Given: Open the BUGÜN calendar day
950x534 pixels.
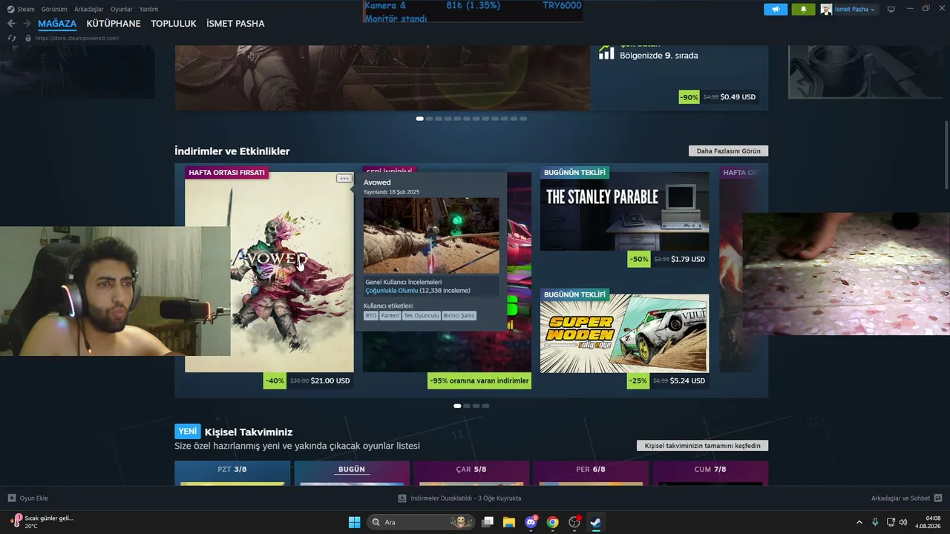Looking at the screenshot, I should coord(352,472).
